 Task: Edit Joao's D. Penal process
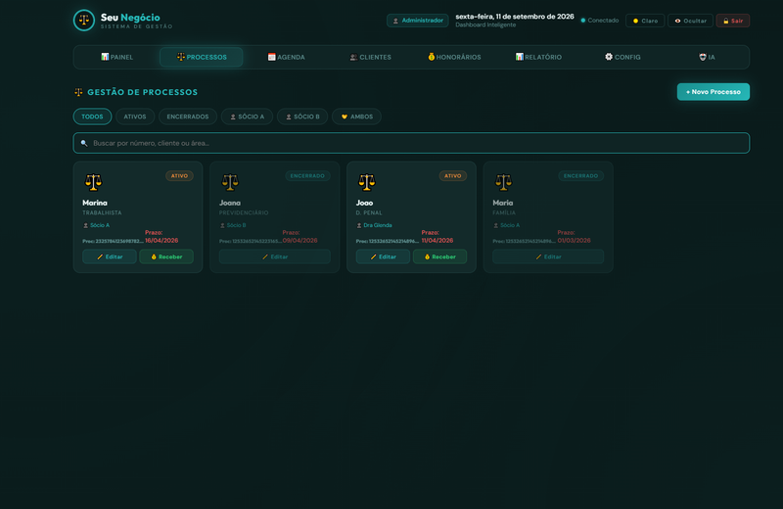(383, 256)
